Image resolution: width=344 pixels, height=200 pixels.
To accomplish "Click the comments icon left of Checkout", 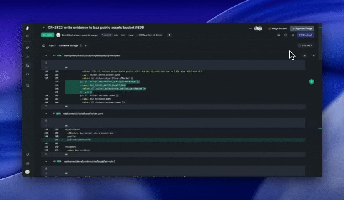I will (279, 35).
